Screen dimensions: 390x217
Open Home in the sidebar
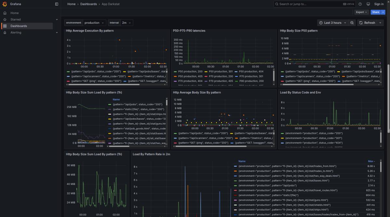pos(14,13)
